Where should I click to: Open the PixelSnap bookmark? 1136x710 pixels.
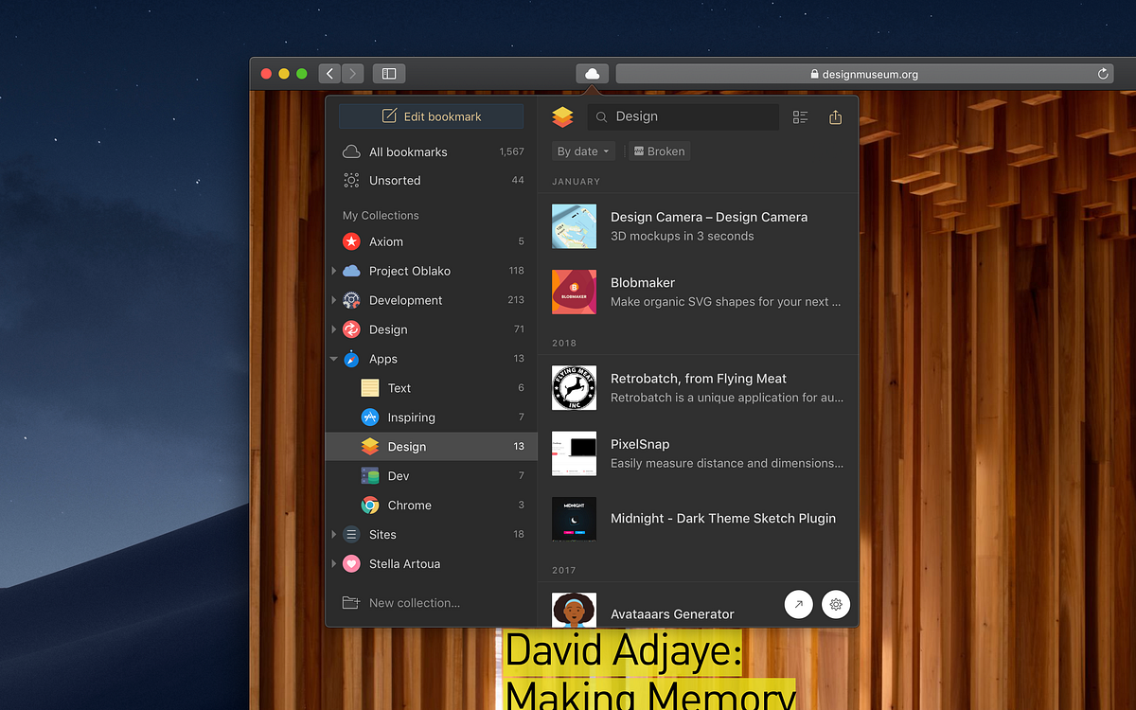coord(698,453)
